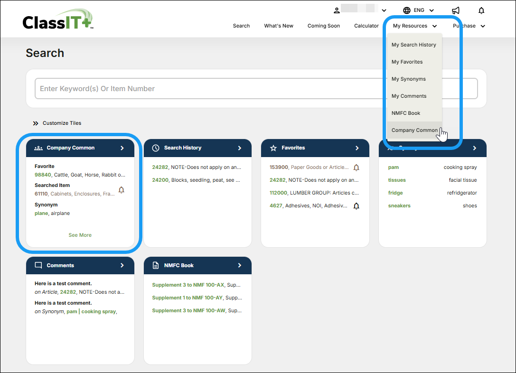
Task: Open the Favorites tile arrow
Action: 357,148
